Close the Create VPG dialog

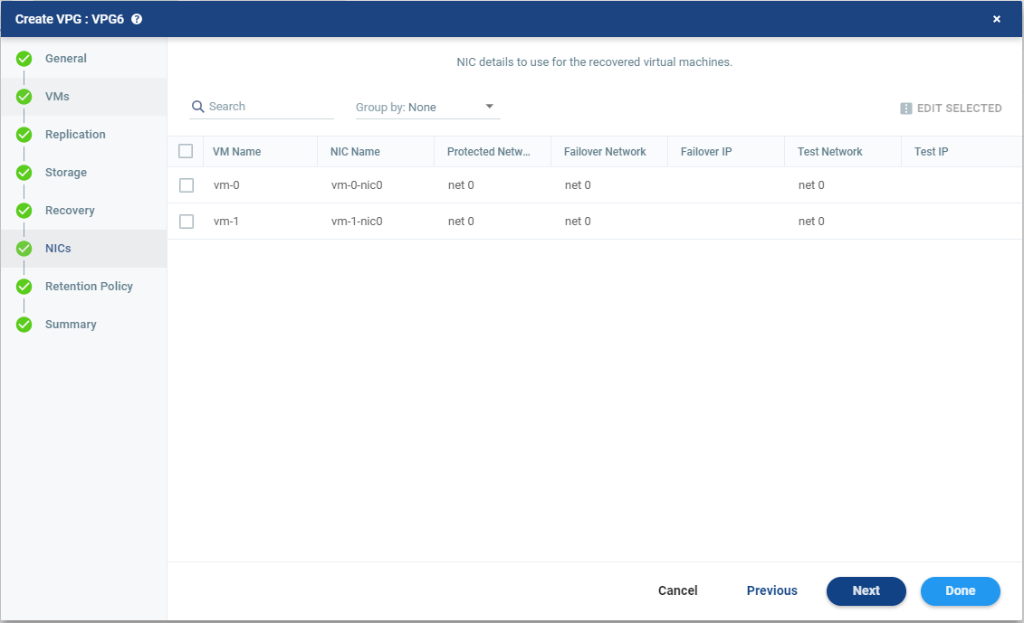tap(997, 19)
